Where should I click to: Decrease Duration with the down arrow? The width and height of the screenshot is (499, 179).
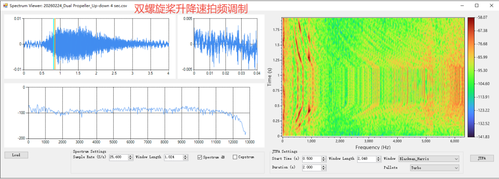323,169
